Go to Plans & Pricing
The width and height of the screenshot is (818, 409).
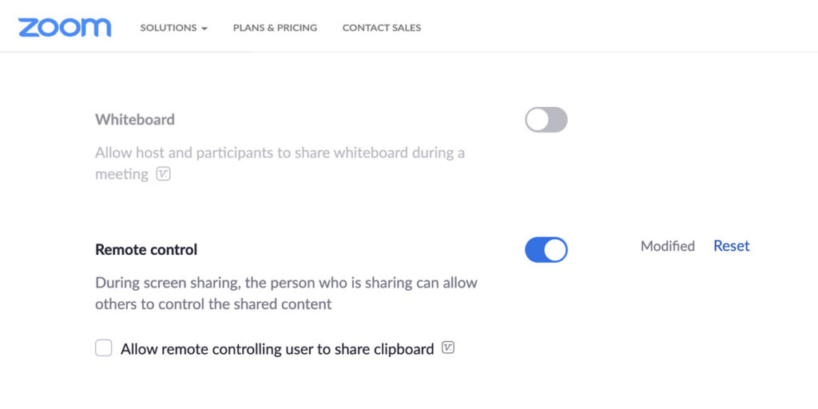(x=275, y=28)
